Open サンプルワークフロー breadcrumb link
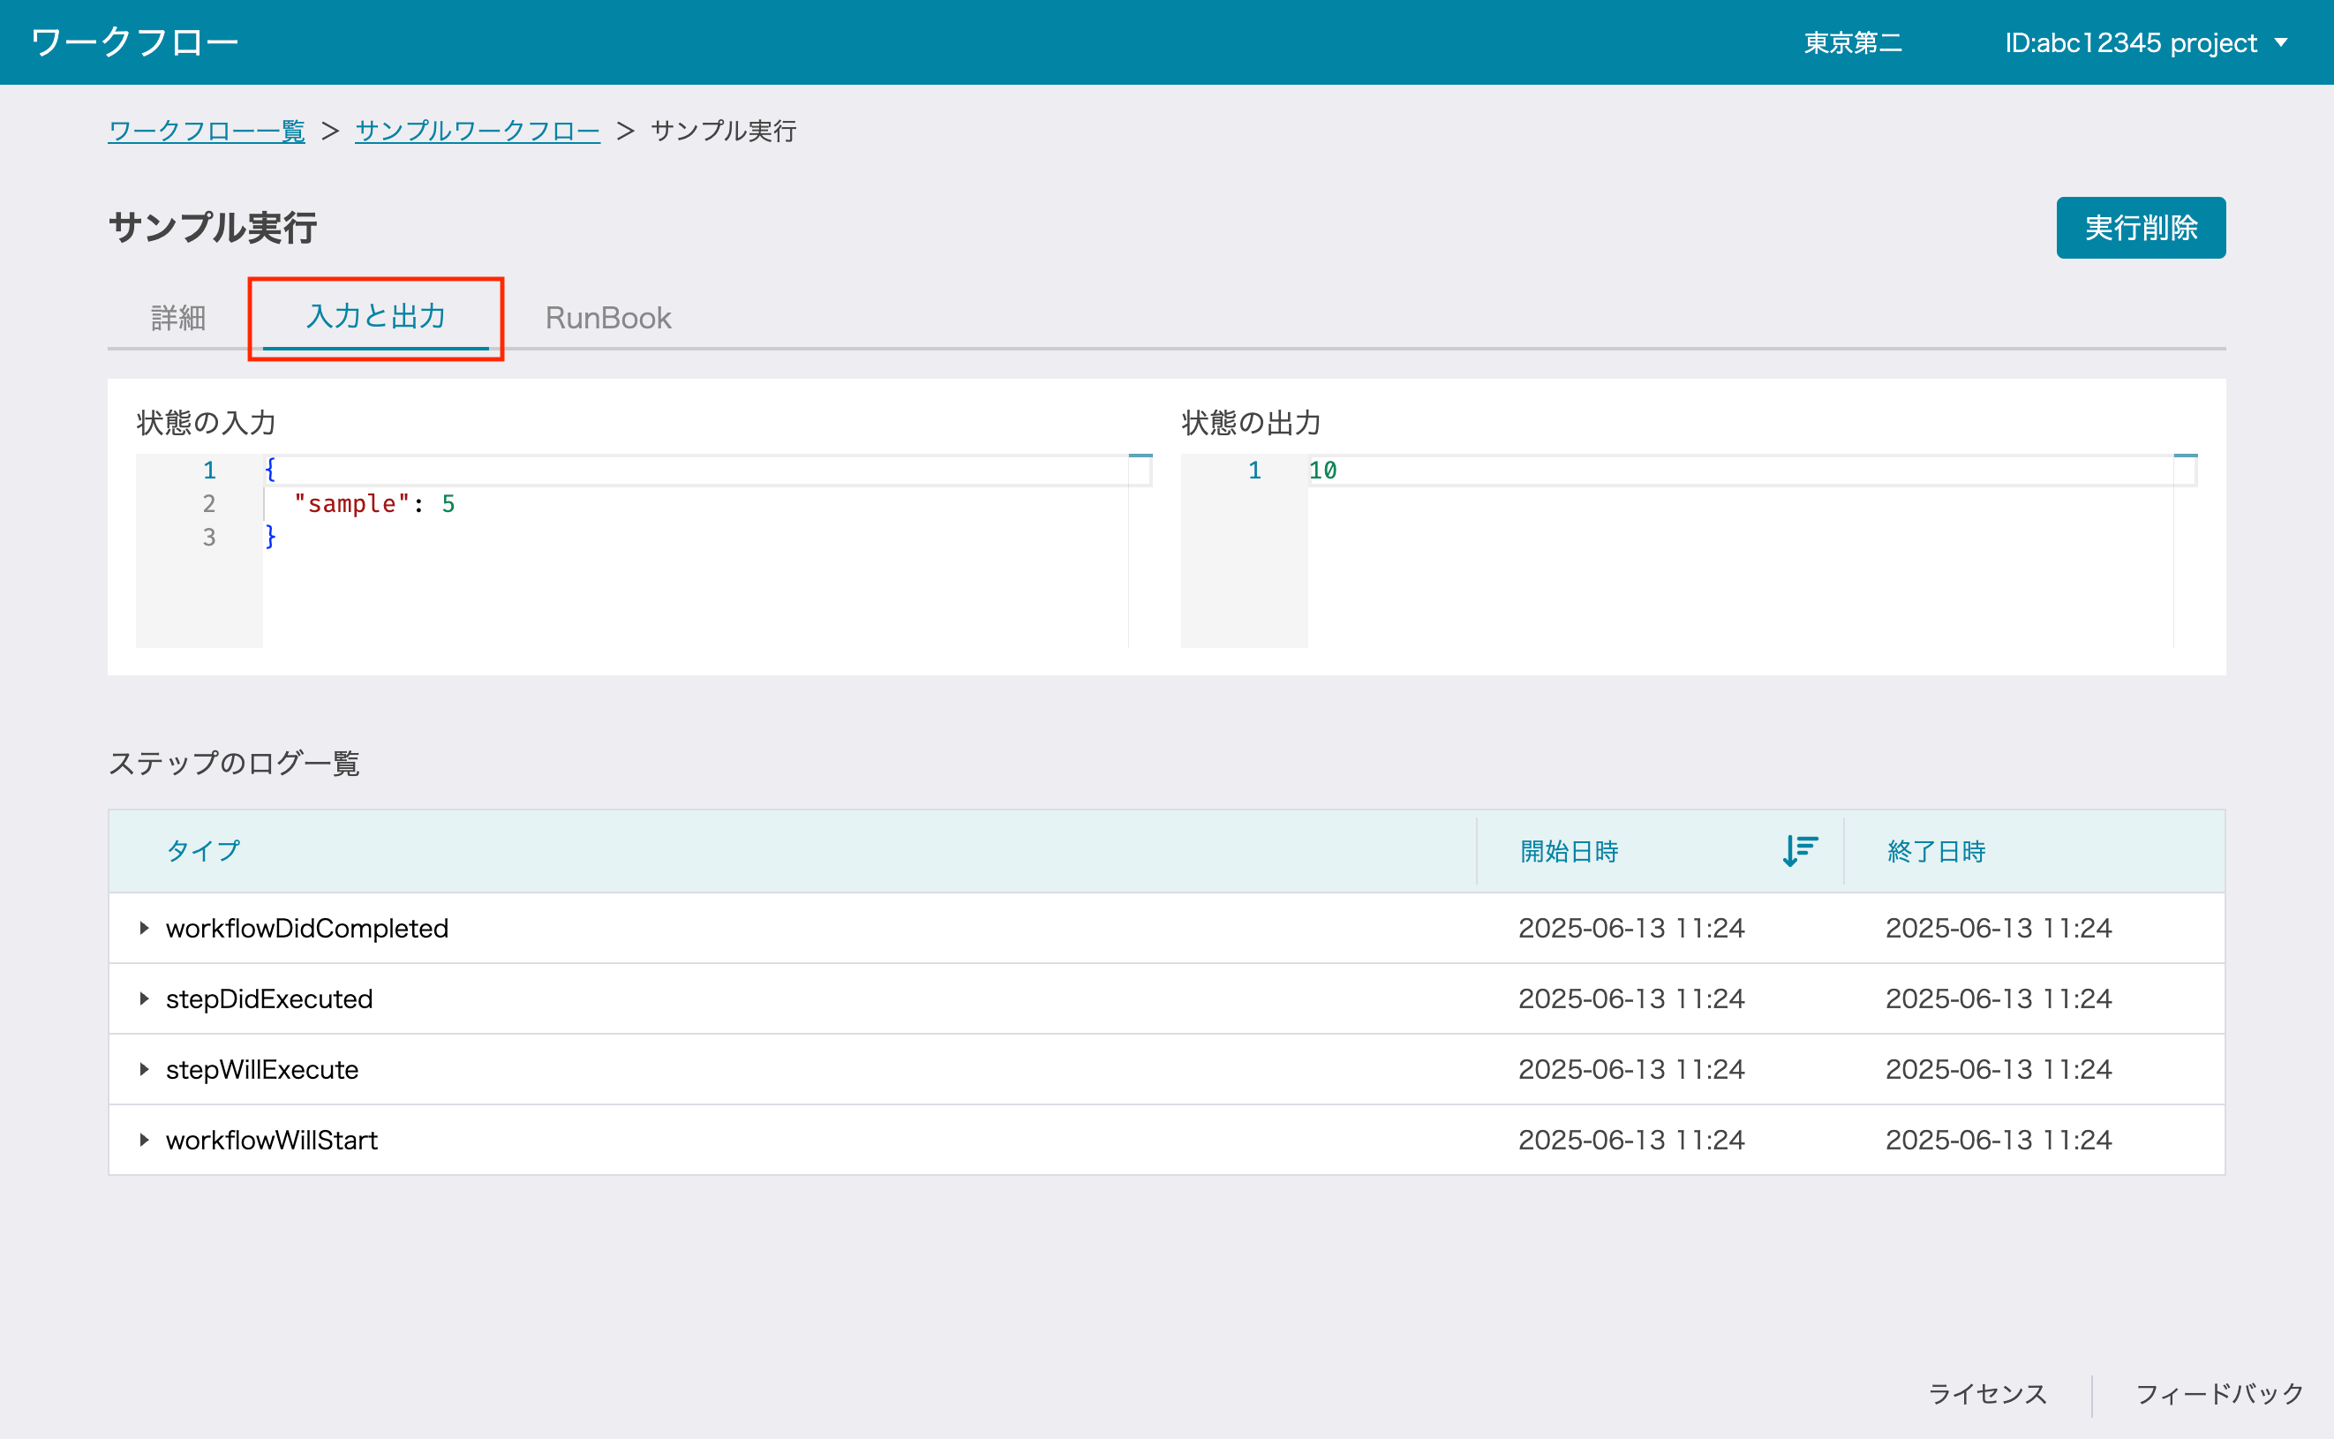This screenshot has width=2334, height=1439. (x=478, y=131)
